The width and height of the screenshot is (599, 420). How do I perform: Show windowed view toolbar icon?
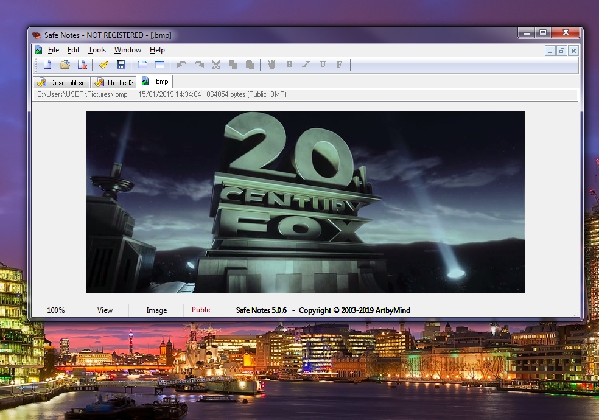[x=159, y=65]
